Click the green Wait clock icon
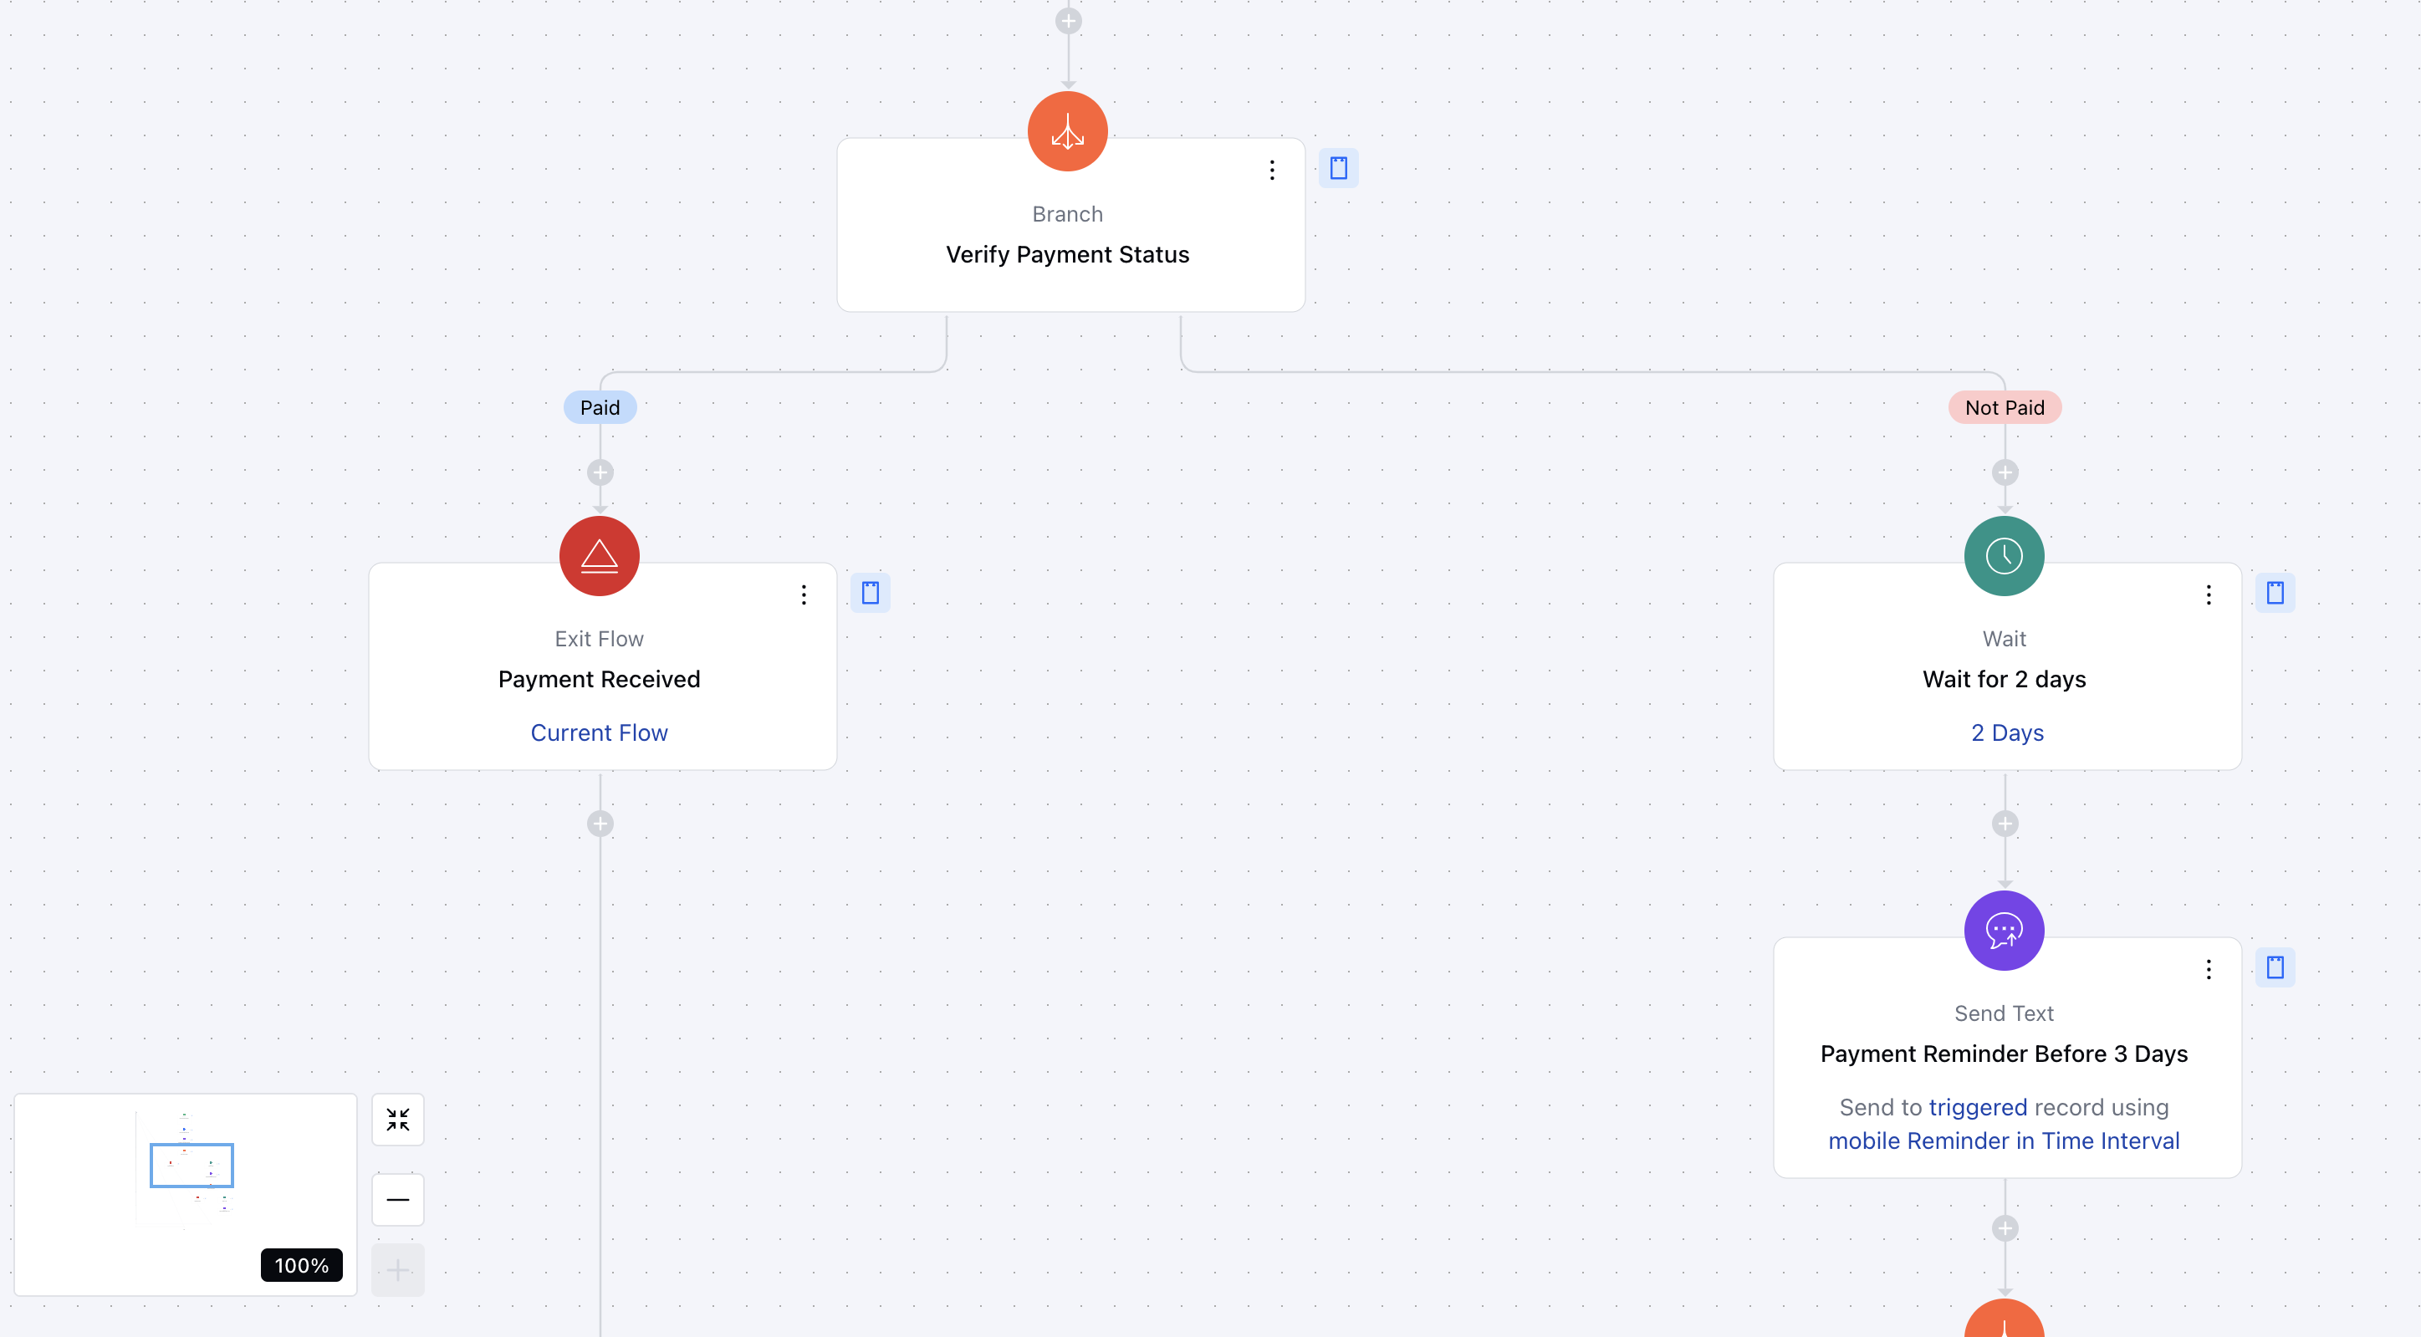The height and width of the screenshot is (1337, 2421). pos(2004,556)
